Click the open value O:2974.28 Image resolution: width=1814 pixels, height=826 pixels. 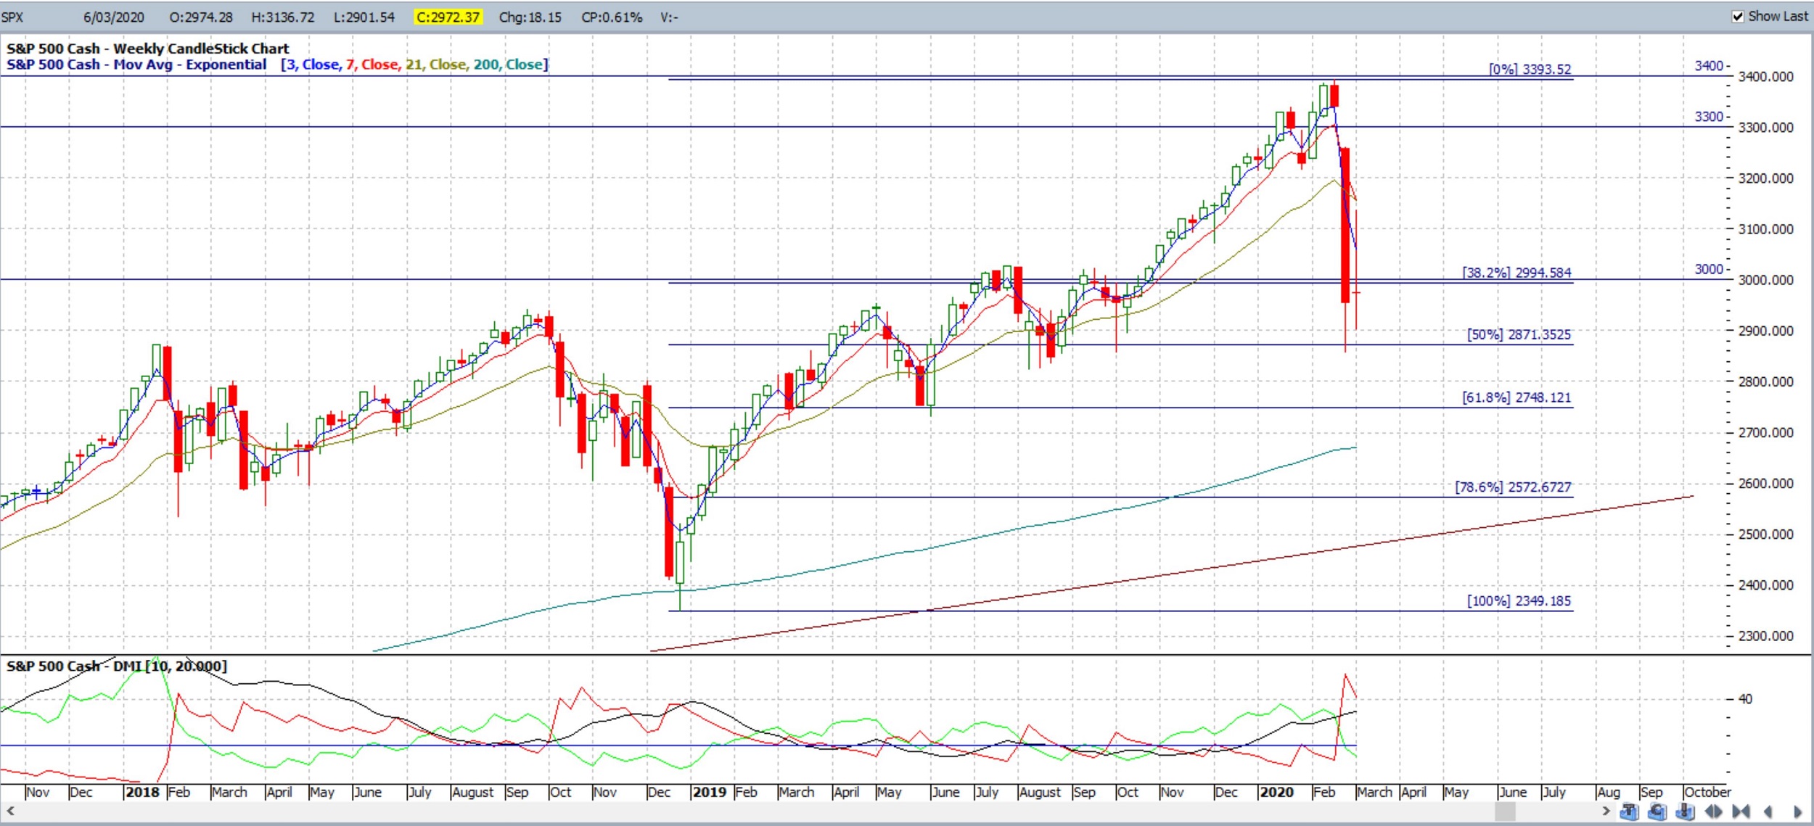pos(201,17)
